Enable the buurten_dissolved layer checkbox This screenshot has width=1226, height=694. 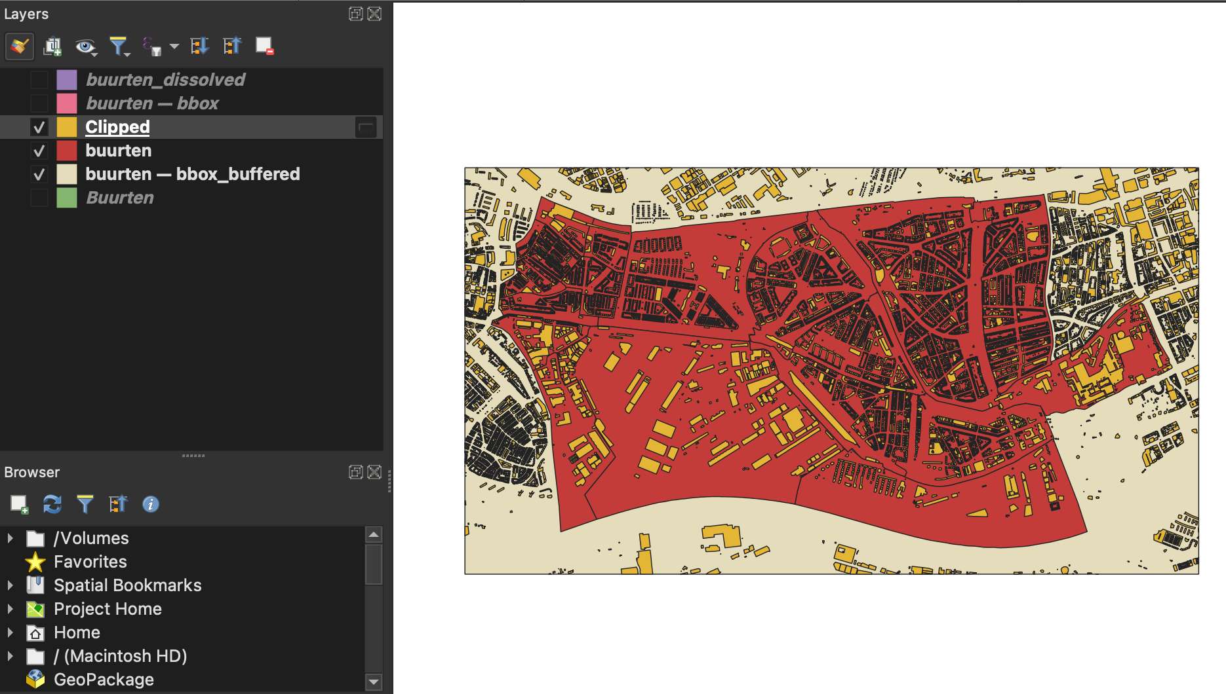(39, 80)
